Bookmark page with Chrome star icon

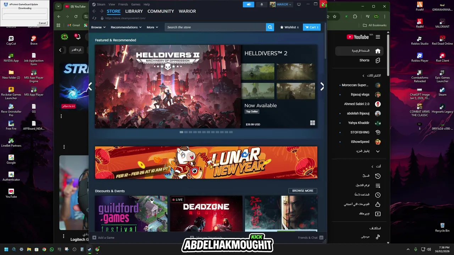334,16
